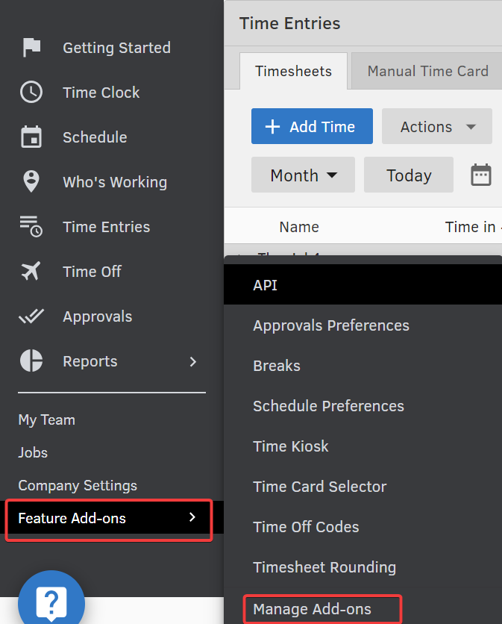
Task: Click the Who's Working location pin icon
Action: (31, 182)
